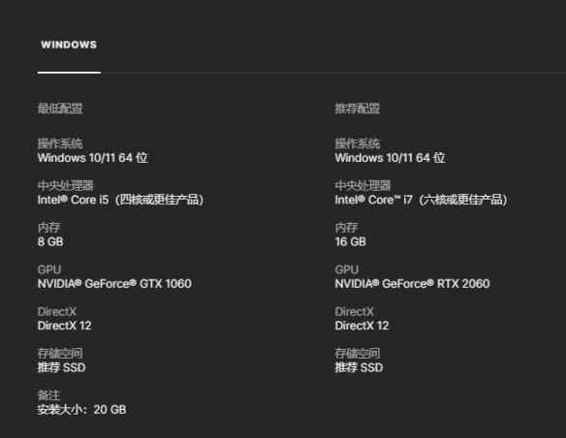The width and height of the screenshot is (566, 438).
Task: Click the 备注 label
Action: pos(49,395)
